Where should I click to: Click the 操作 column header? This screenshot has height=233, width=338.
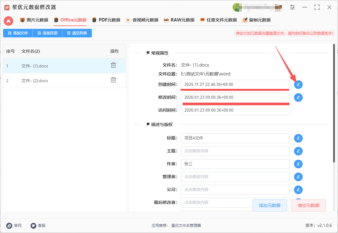coord(115,51)
